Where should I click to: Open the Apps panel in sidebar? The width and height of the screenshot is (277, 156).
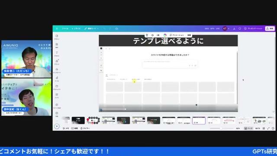pos(57,96)
